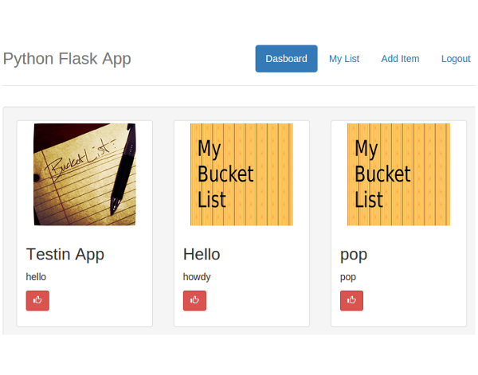This screenshot has height=375, width=478.
Task: Click the pop card heading
Action: pyautogui.click(x=353, y=256)
